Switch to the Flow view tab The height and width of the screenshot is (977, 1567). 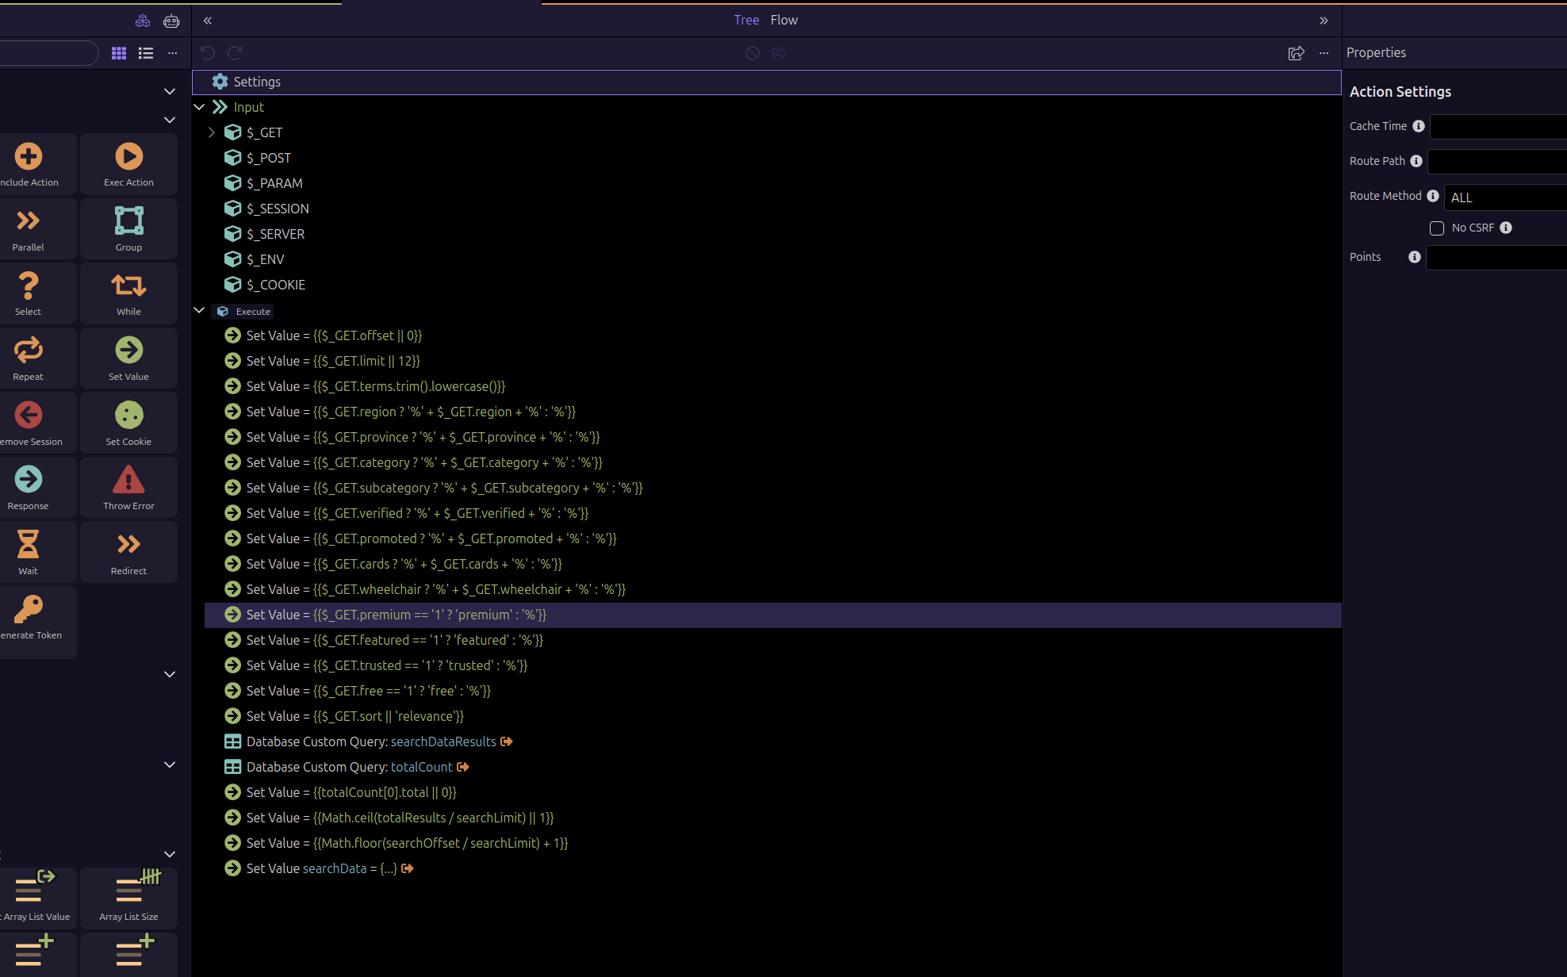coord(783,20)
